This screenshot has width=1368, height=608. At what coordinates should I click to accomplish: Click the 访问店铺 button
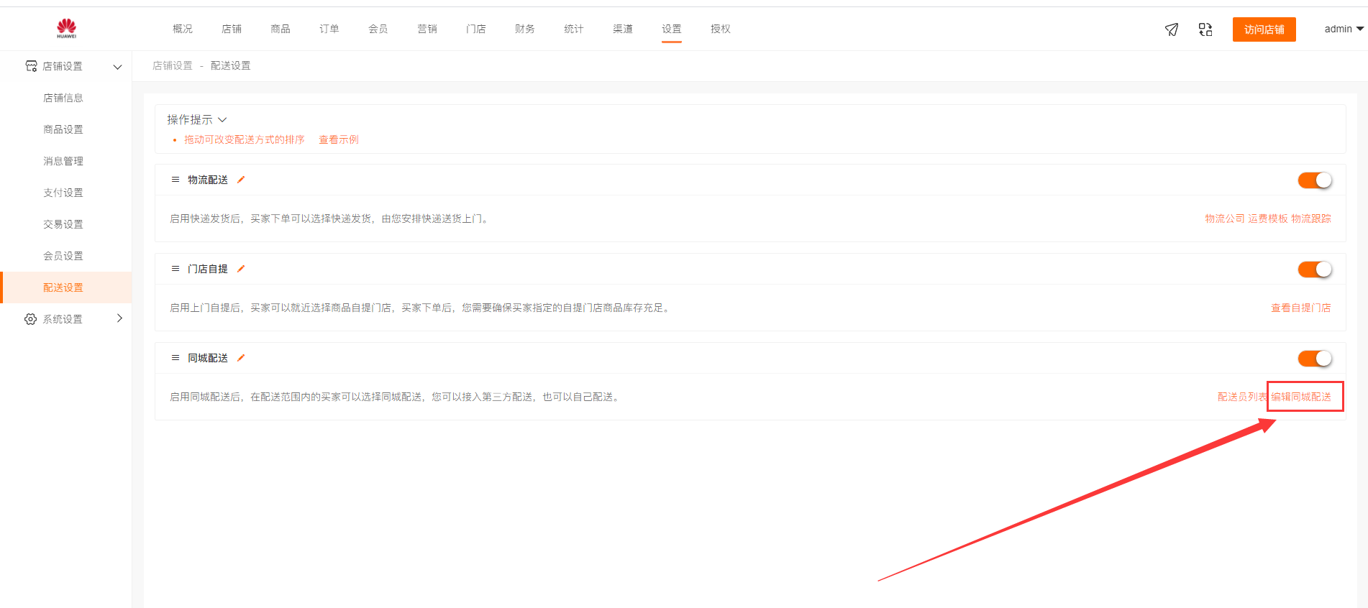pos(1264,29)
